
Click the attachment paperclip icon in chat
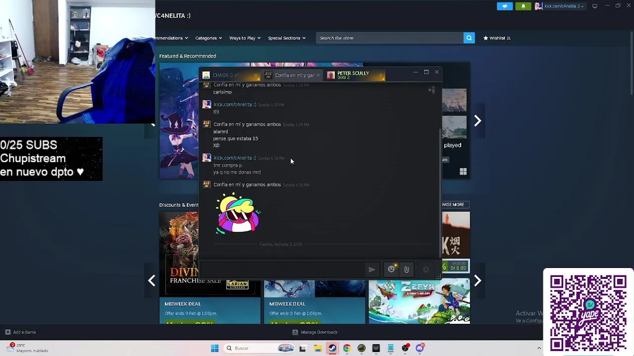tap(407, 269)
